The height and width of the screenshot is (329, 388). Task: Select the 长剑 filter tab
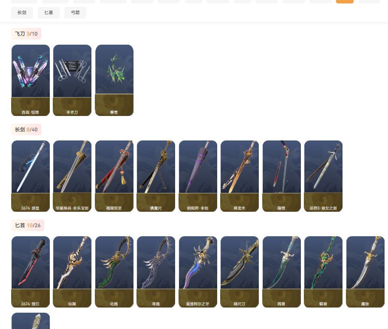pos(22,12)
